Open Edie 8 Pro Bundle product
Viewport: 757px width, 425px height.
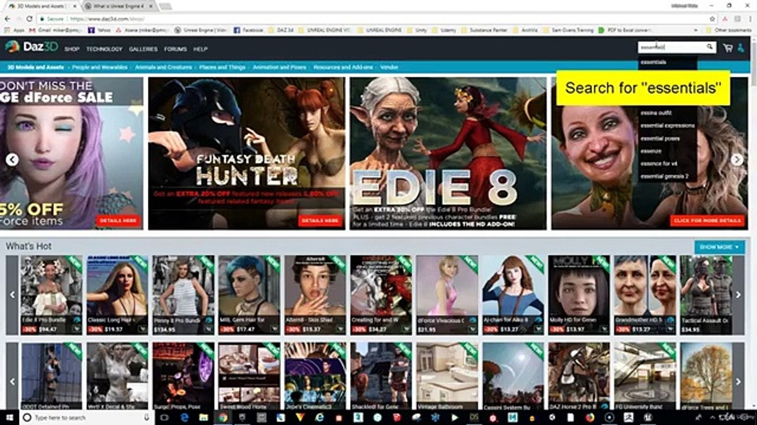click(51, 295)
